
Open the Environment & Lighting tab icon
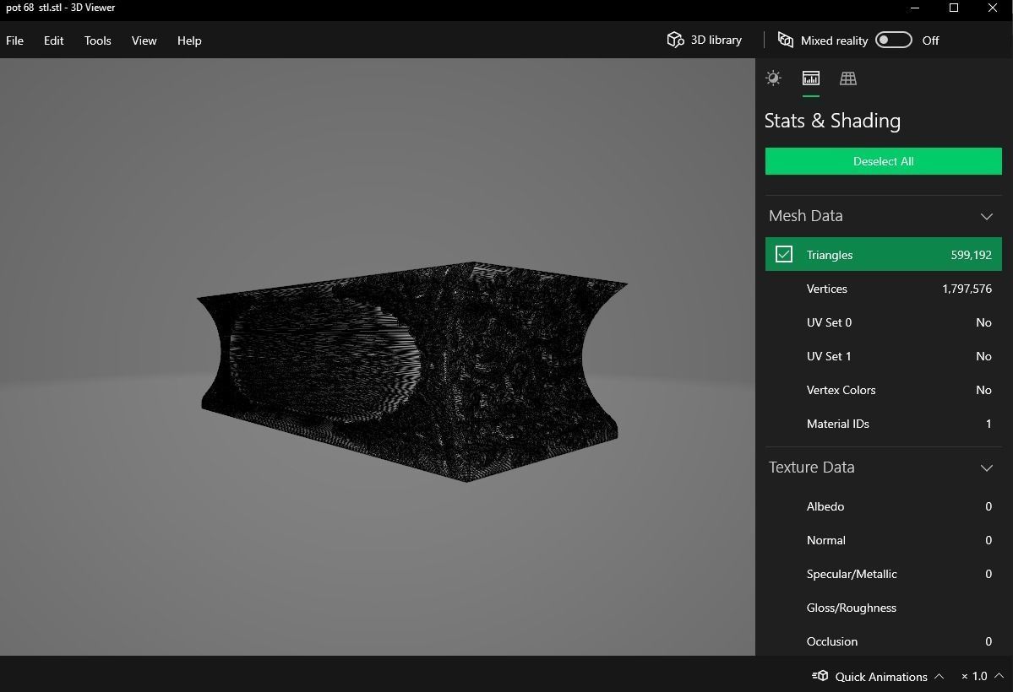[x=773, y=78]
